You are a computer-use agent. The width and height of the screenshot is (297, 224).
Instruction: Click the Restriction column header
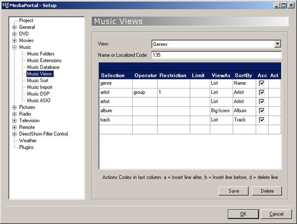coord(173,76)
